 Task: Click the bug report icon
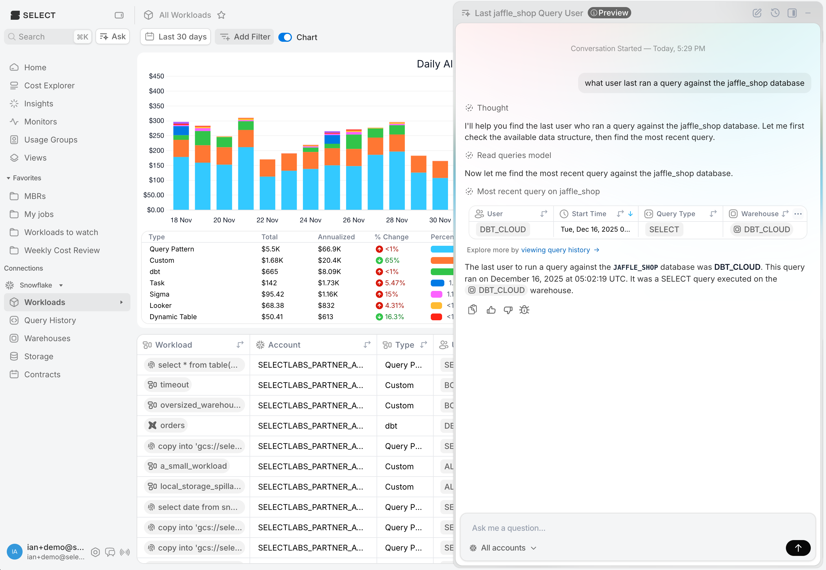[x=524, y=310]
